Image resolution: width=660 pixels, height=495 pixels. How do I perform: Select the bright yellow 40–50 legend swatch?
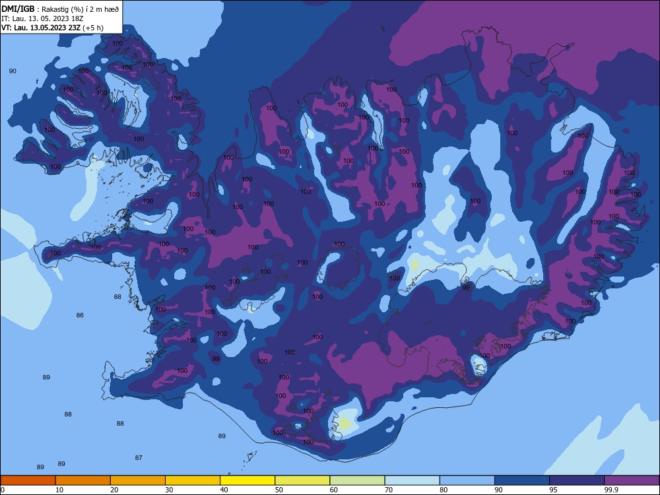tap(247, 480)
